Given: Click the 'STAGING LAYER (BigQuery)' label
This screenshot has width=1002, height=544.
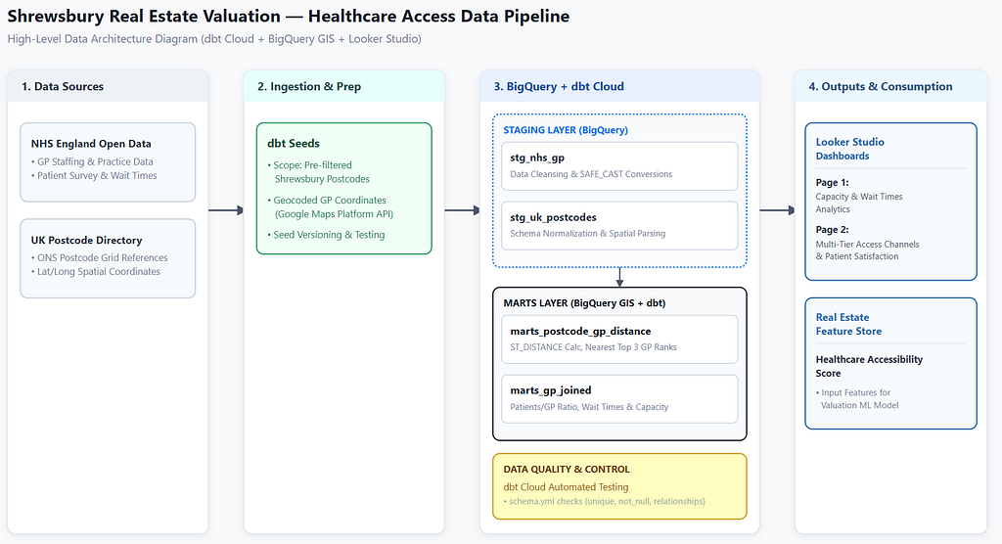Looking at the screenshot, I should (566, 130).
